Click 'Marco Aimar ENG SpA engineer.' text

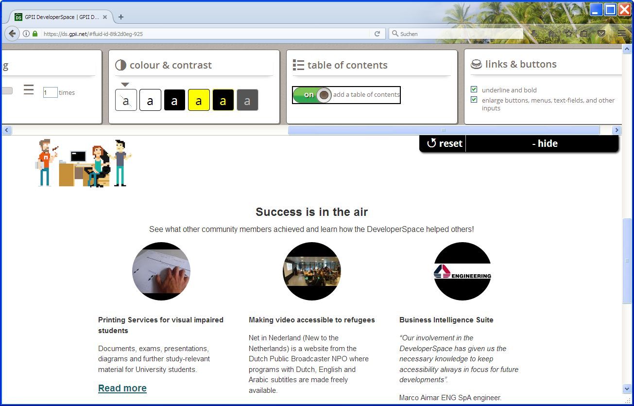click(450, 398)
